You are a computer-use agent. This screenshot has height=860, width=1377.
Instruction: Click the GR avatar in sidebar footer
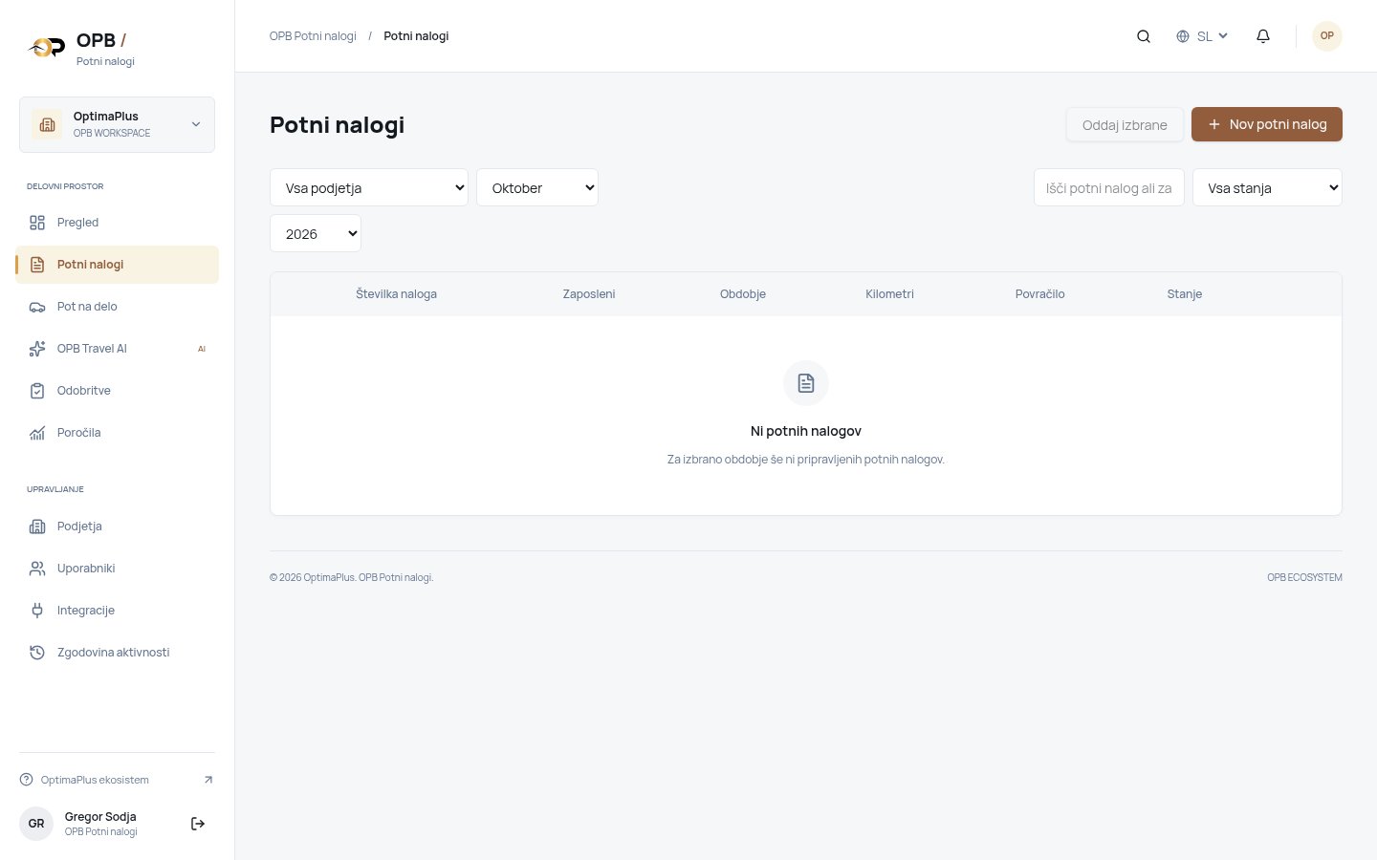tap(36, 824)
